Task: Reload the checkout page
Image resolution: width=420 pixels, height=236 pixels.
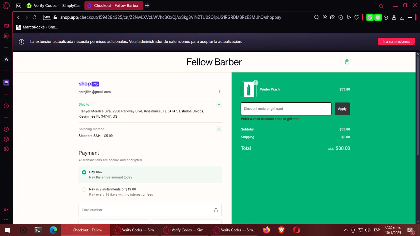Action: tap(34, 17)
